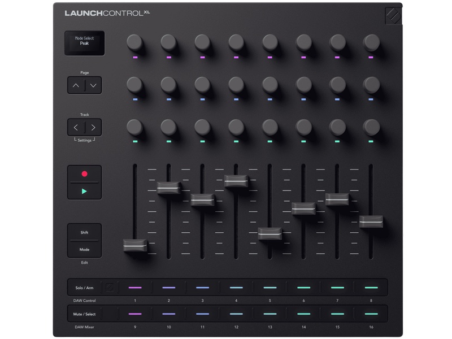Click the fader cap above button 5
This screenshot has height=339, width=452.
pos(270,234)
